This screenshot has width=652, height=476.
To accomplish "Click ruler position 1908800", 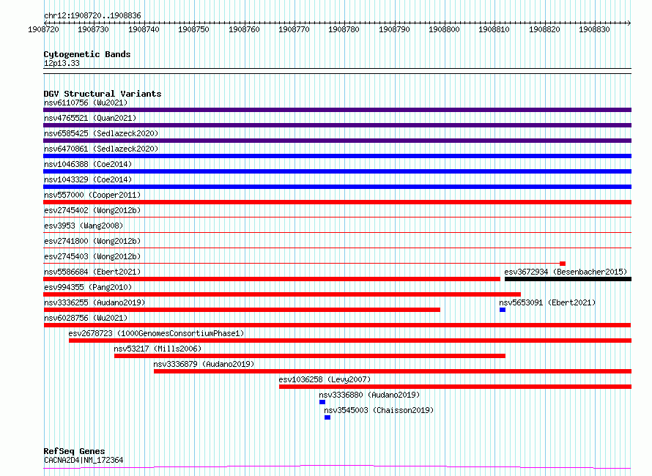I will coord(444,29).
